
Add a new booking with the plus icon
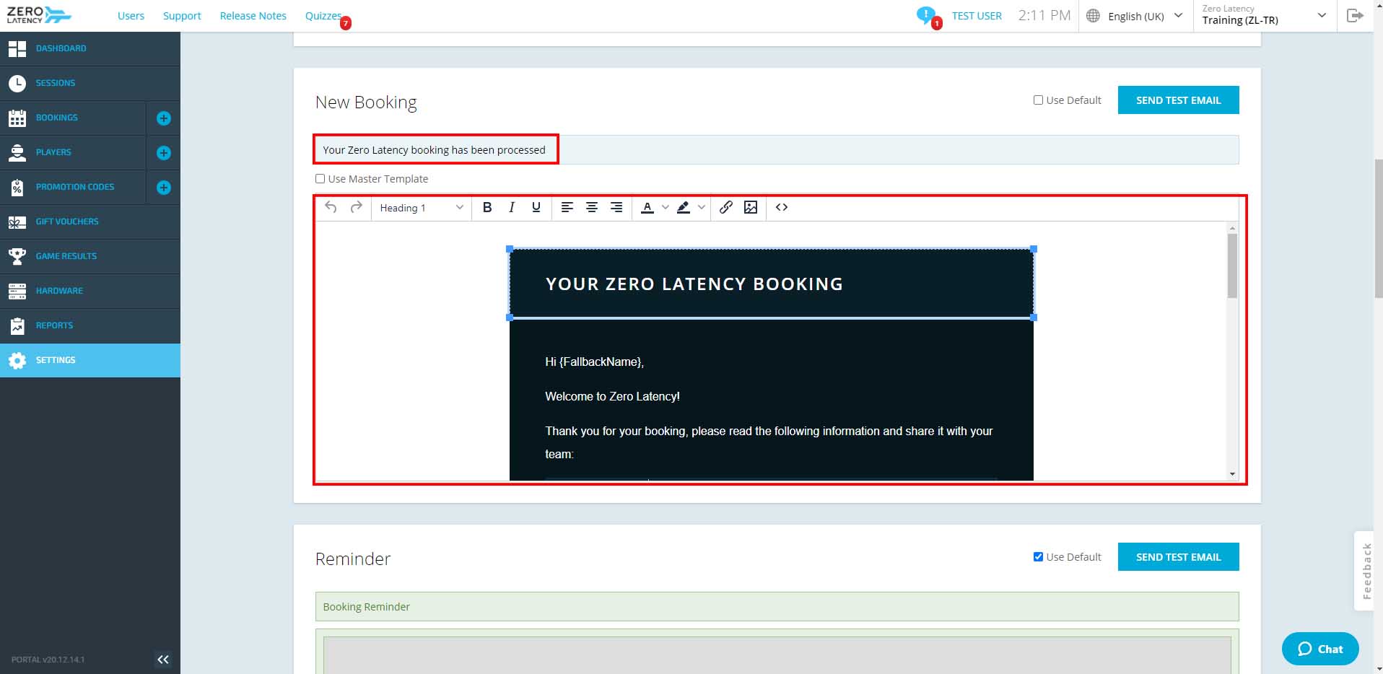click(164, 118)
